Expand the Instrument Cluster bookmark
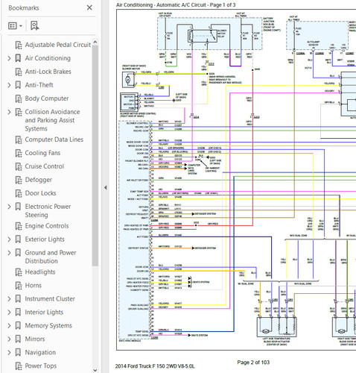Image resolution: width=356 pixels, height=373 pixels. tap(9, 299)
